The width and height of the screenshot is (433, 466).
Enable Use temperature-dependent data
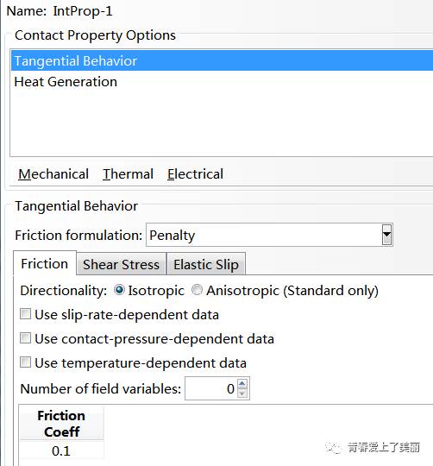[25, 362]
